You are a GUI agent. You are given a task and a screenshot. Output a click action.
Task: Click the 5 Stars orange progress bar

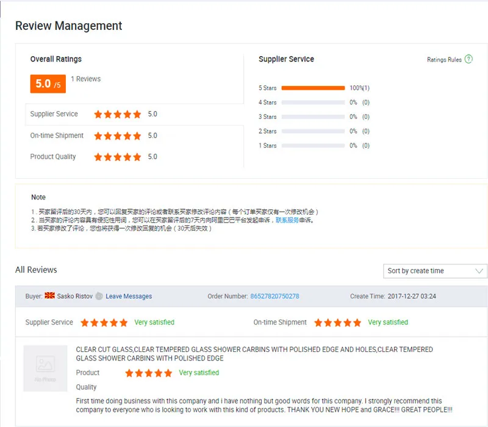pyautogui.click(x=313, y=88)
